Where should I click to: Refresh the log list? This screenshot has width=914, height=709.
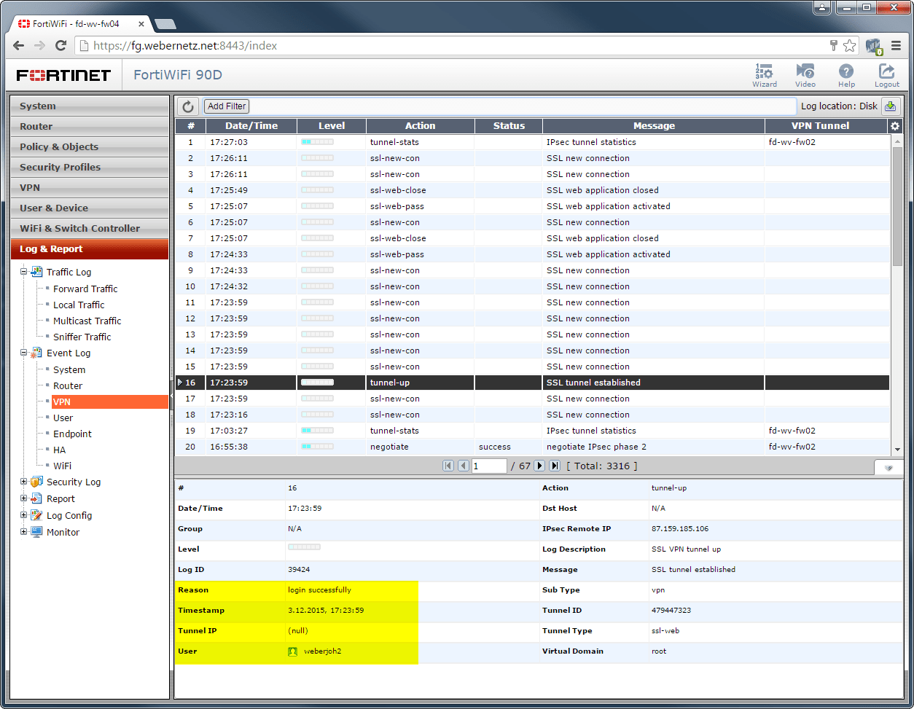click(x=188, y=106)
